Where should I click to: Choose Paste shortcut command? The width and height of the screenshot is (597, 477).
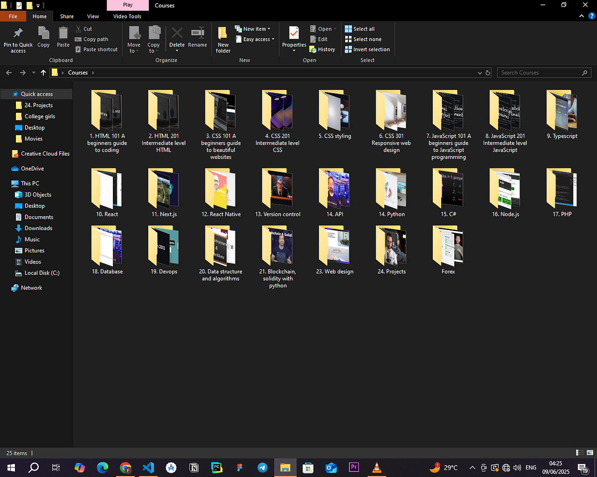(97, 50)
